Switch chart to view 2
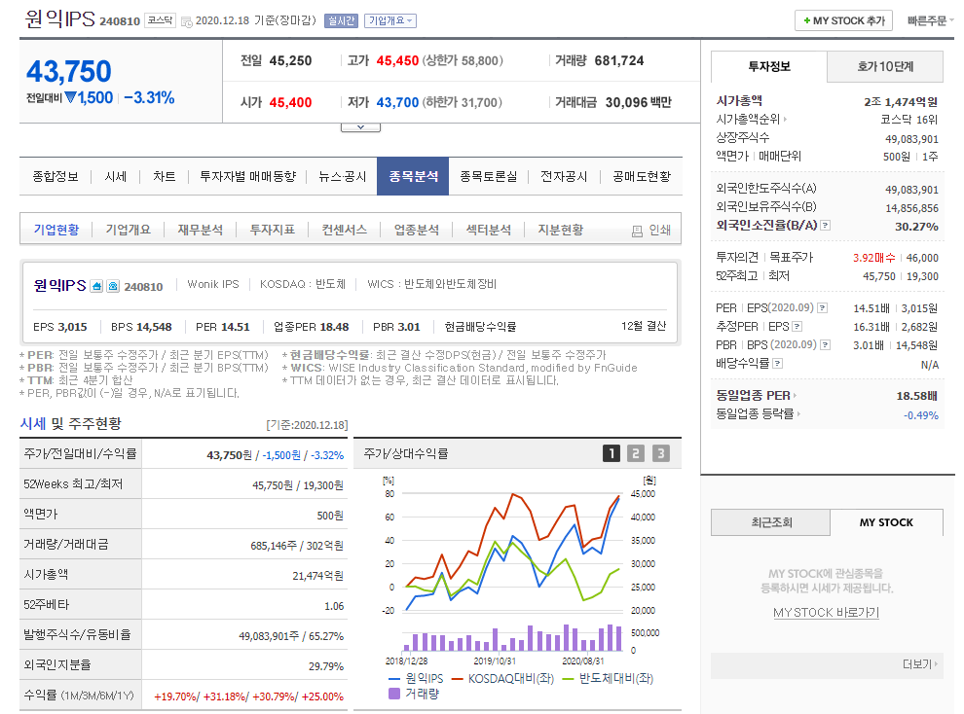Screen dimensions: 964x714 point(636,453)
